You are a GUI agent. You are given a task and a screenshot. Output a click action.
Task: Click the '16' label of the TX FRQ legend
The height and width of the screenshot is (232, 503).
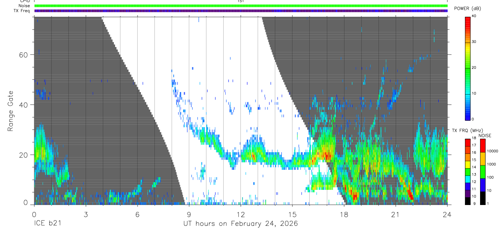click(474, 152)
